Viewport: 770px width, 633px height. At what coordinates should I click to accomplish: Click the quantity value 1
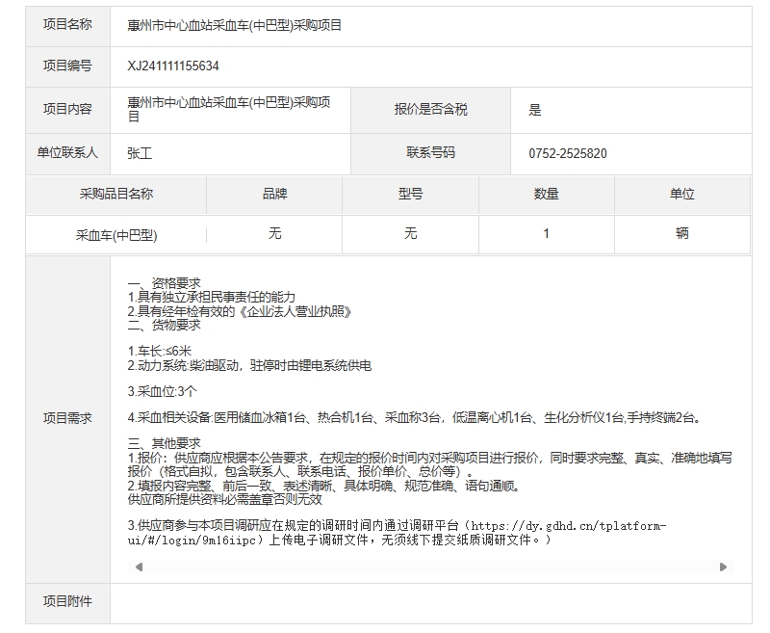(546, 234)
